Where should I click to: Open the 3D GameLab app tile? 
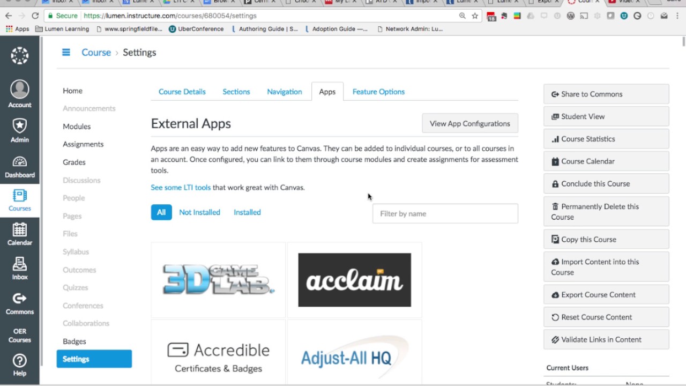pos(218,280)
